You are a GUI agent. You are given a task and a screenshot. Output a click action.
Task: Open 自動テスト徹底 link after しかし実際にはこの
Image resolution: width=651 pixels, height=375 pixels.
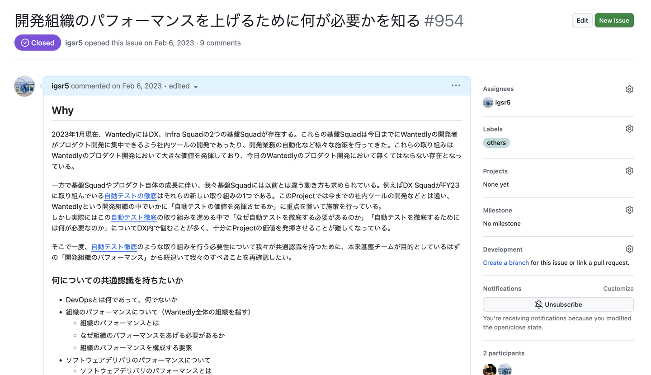tap(134, 217)
